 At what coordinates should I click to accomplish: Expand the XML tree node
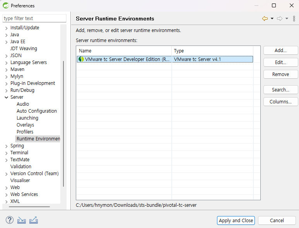point(6,201)
